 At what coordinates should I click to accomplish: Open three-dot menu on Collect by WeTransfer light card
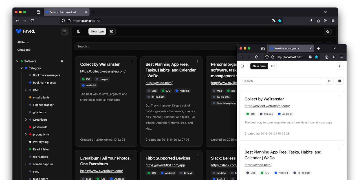point(339,96)
